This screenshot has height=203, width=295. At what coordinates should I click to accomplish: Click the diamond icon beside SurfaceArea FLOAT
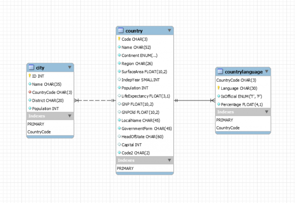point(119,71)
